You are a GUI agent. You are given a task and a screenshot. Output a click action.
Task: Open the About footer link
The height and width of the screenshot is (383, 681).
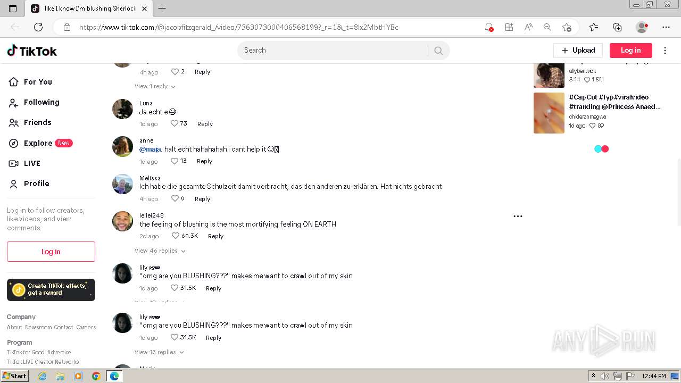(x=14, y=327)
